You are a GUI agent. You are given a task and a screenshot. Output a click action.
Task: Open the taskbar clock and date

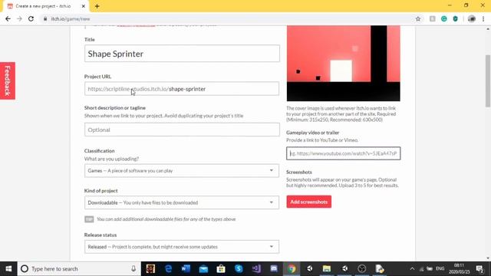[459, 269]
